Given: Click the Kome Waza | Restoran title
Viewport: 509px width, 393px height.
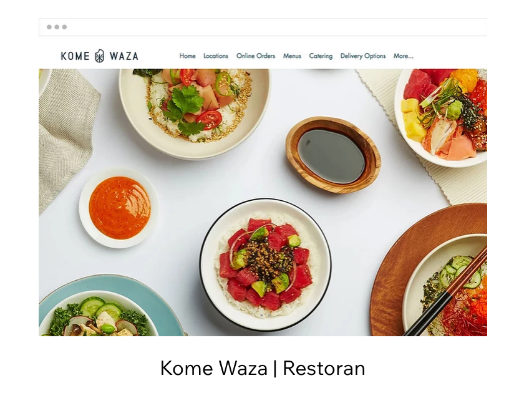Looking at the screenshot, I should pyautogui.click(x=263, y=368).
